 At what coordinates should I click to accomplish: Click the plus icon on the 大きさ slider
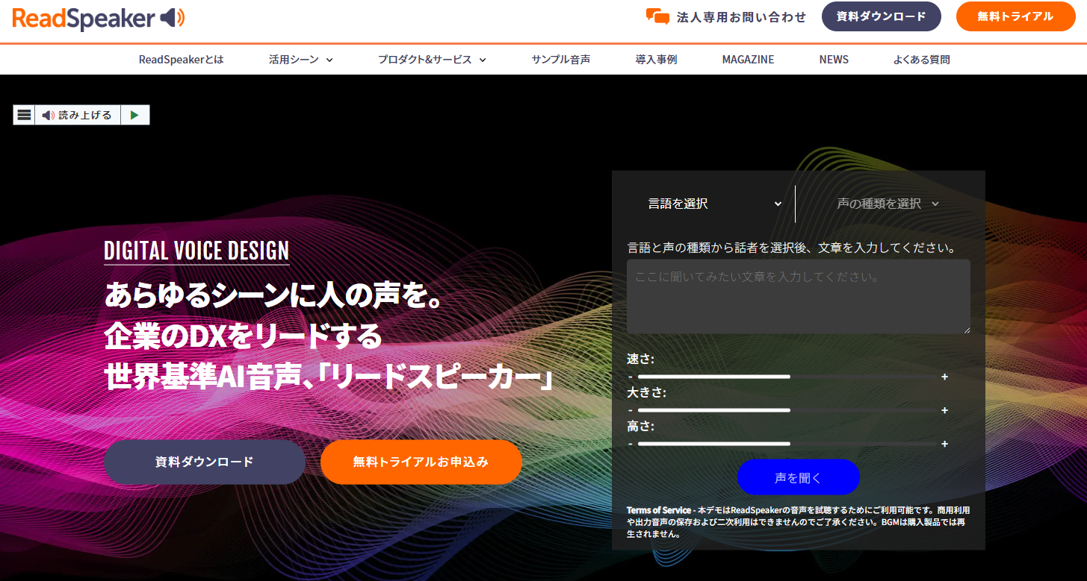pyautogui.click(x=944, y=410)
